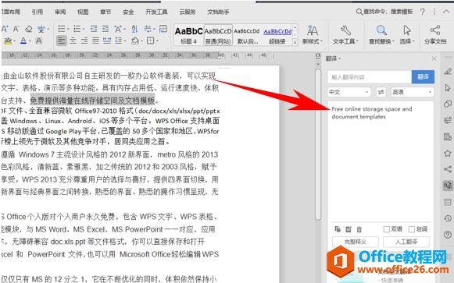
Task: Align text left
Action: 62,41
